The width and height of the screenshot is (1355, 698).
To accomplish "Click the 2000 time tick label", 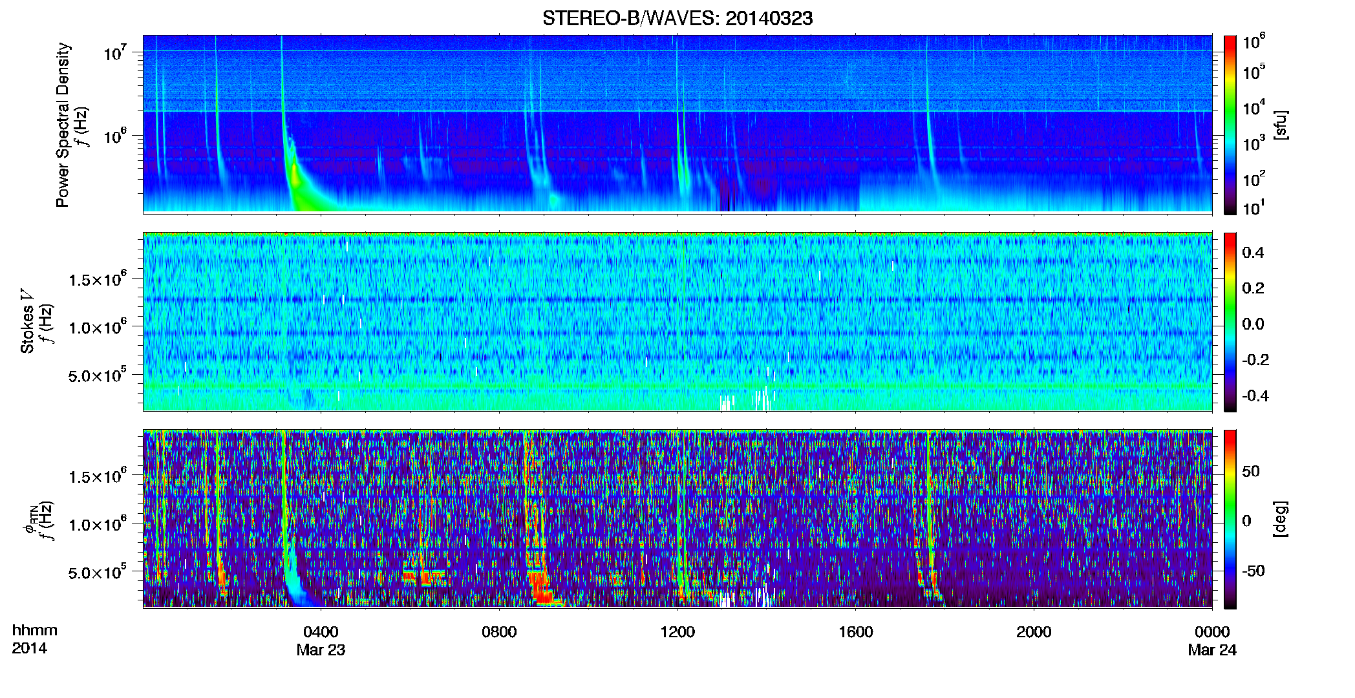I will 1034,632.
